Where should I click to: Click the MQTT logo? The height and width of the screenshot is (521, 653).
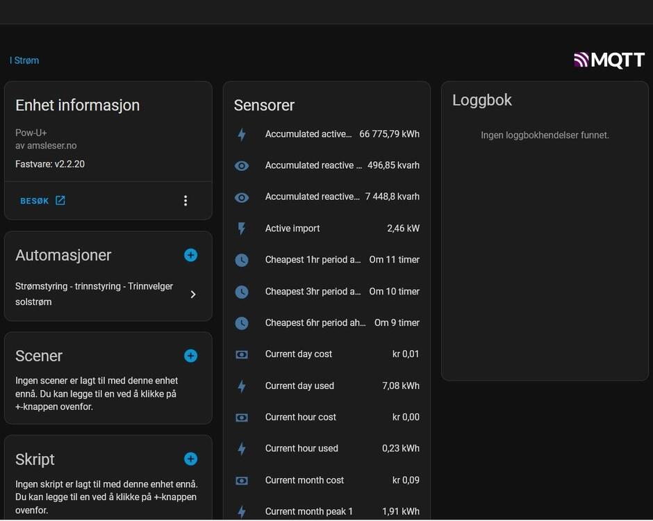coord(609,60)
